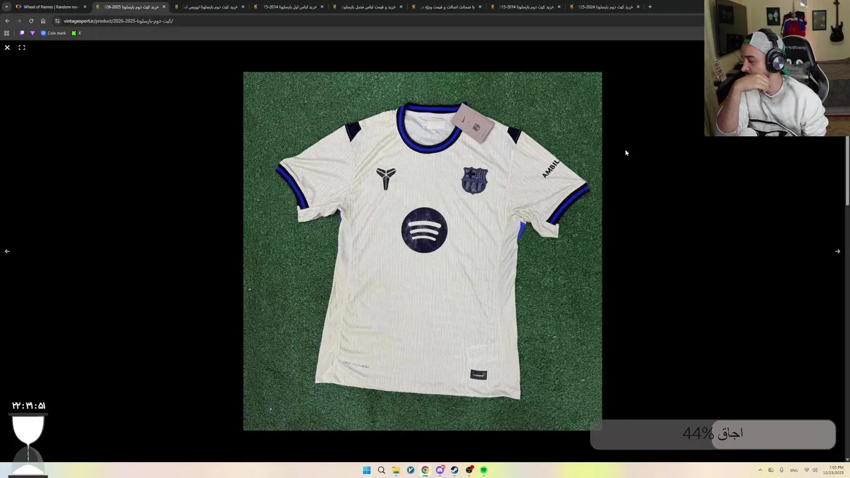Open the clock and date flyout

[835, 470]
